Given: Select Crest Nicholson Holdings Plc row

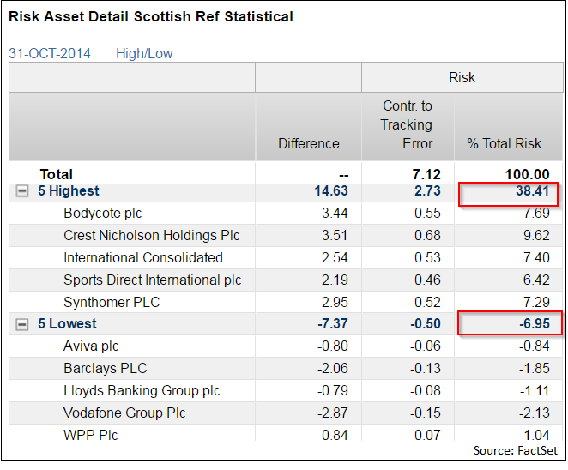Looking at the screenshot, I should click(151, 235).
